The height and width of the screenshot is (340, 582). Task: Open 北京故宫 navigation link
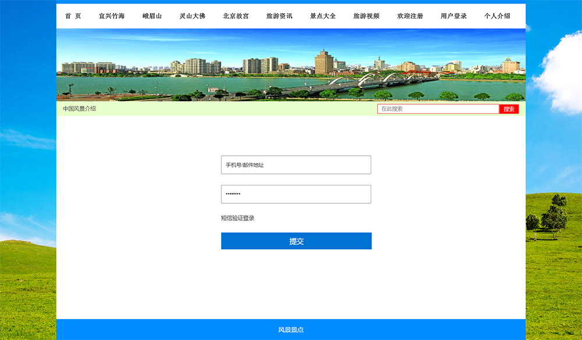click(x=236, y=16)
